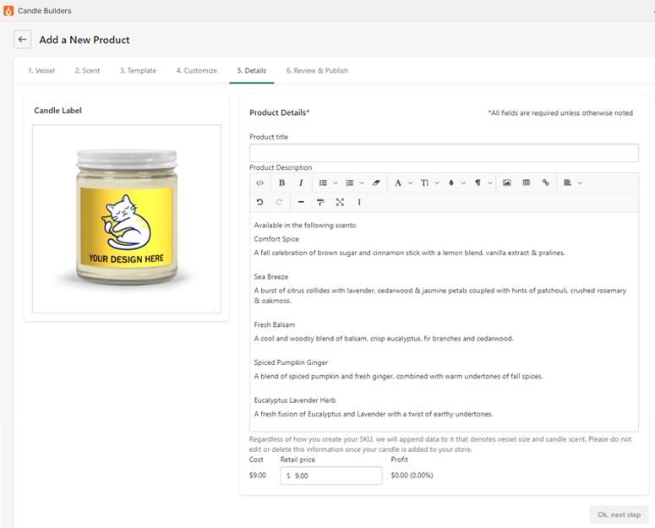Screen dimensions: 655x528
Task: Apply bold formatting
Action: point(281,182)
